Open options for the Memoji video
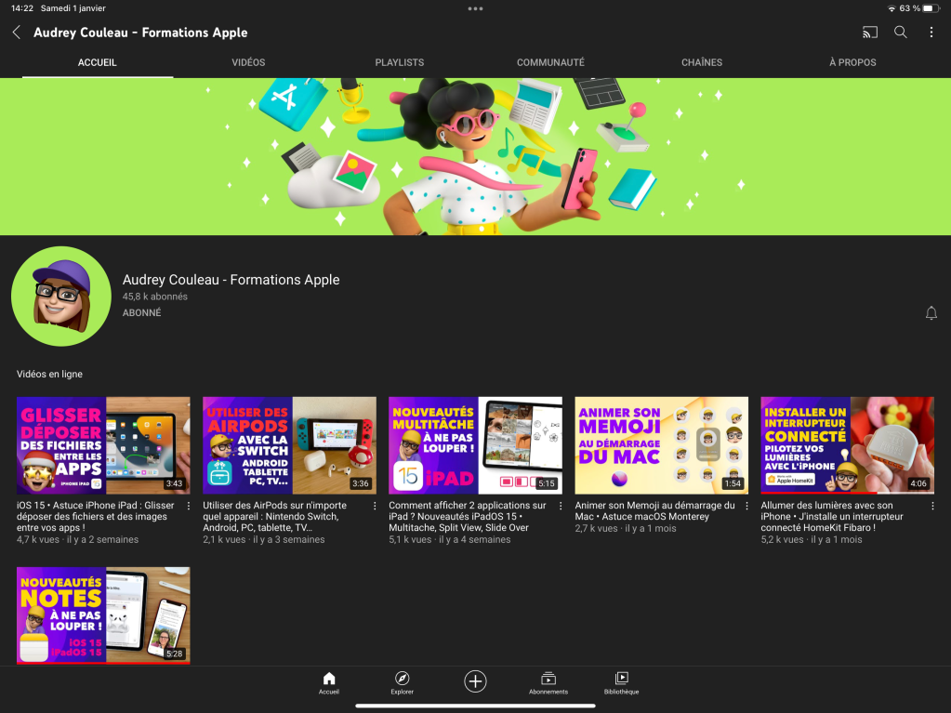Screen dimensions: 951x713 [747, 507]
